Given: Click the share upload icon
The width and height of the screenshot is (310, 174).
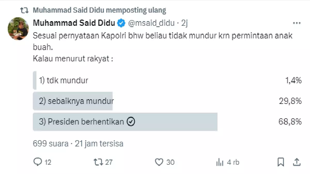Looking at the screenshot, I should click(297, 162).
